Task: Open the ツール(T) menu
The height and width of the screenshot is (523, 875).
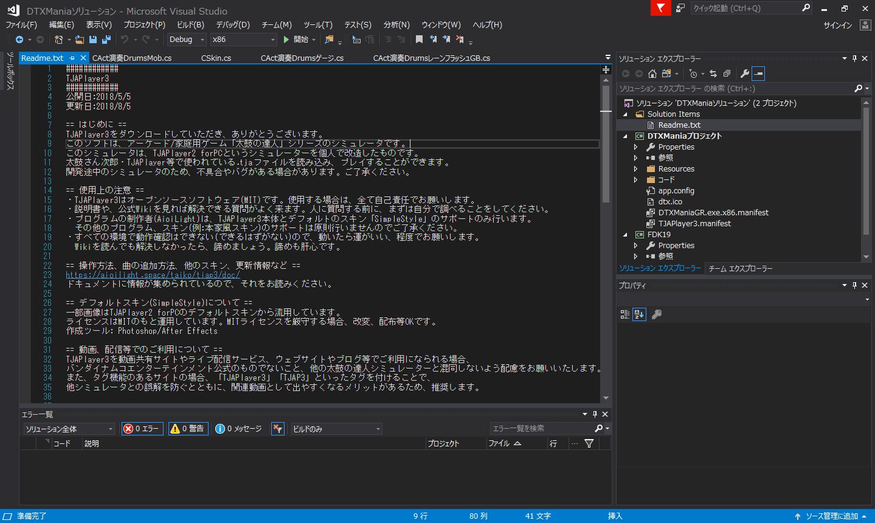Action: (x=318, y=25)
